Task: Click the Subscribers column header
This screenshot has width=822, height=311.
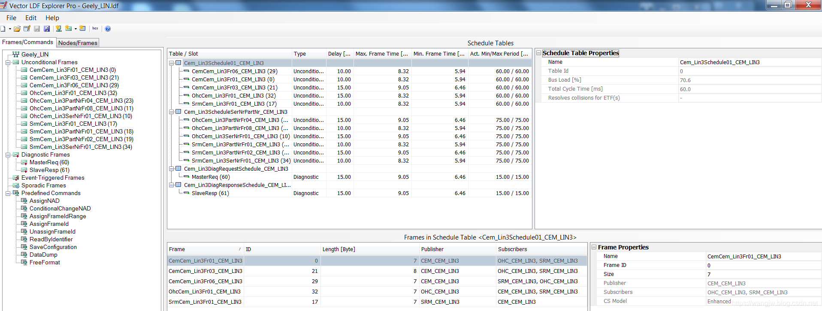Action: tap(541, 249)
